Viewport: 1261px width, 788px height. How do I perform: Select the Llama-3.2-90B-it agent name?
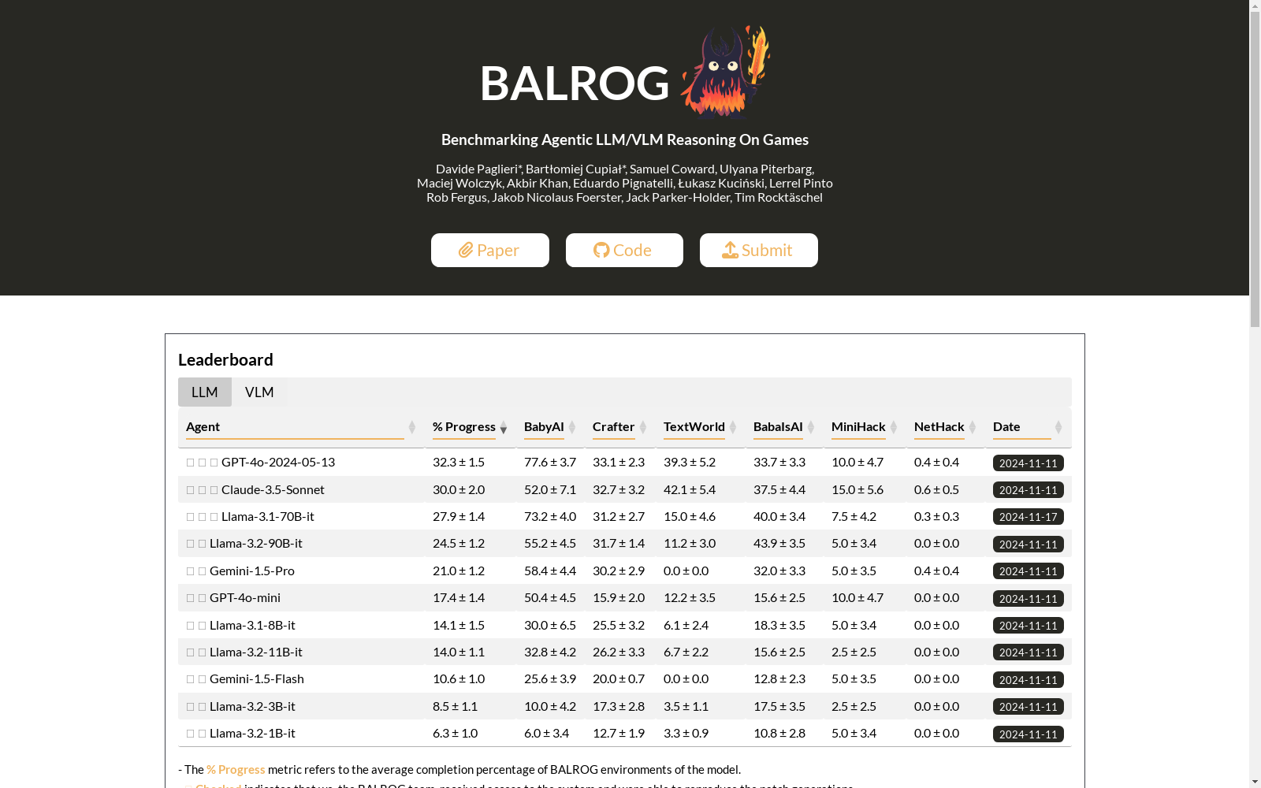pos(256,543)
